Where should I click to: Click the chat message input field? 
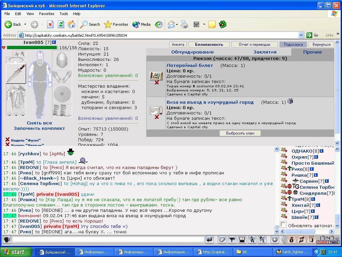click(x=108, y=240)
